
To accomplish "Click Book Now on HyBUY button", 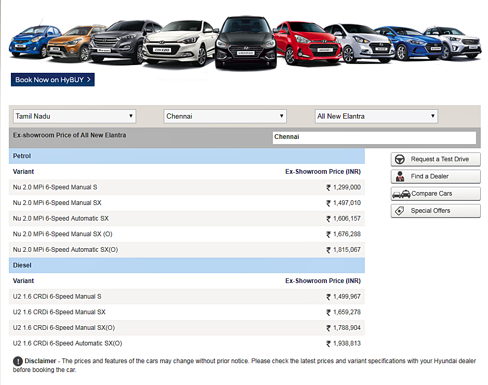I will (x=52, y=80).
